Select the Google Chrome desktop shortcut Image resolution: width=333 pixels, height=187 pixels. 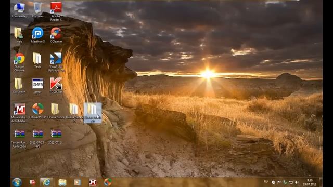click(x=19, y=62)
